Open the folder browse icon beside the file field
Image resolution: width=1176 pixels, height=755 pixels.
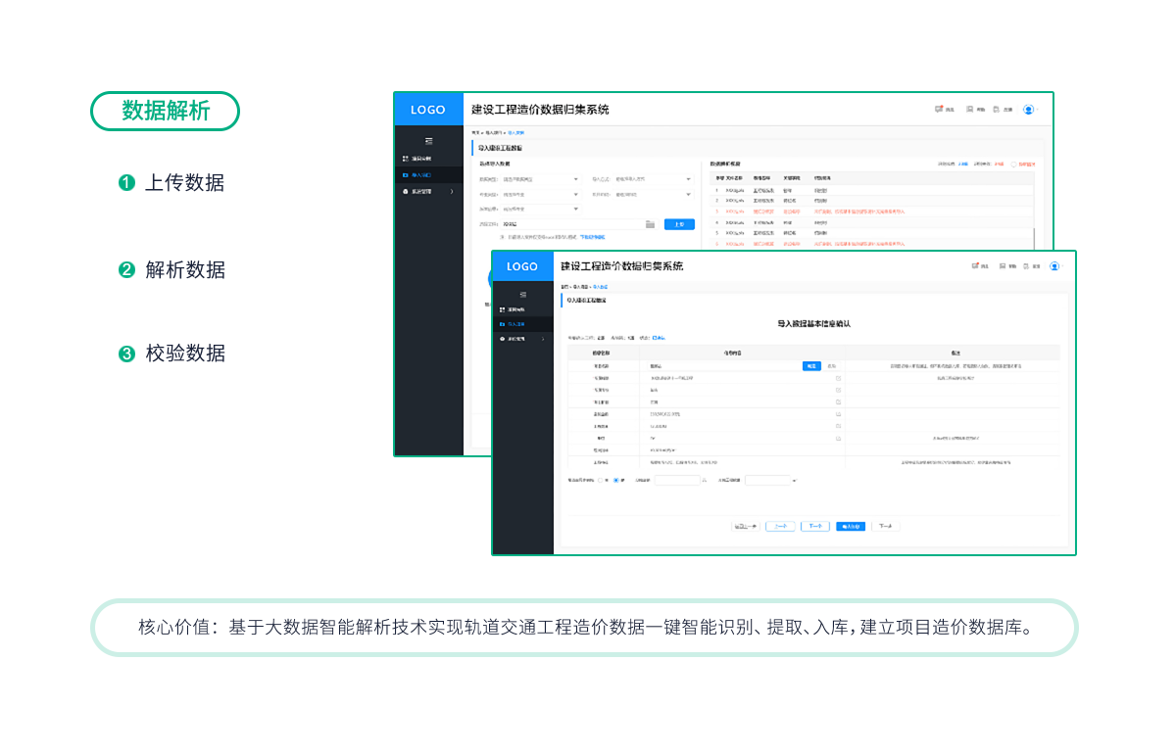point(650,224)
